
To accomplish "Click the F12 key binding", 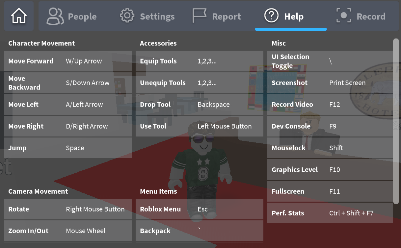I will click(334, 105).
